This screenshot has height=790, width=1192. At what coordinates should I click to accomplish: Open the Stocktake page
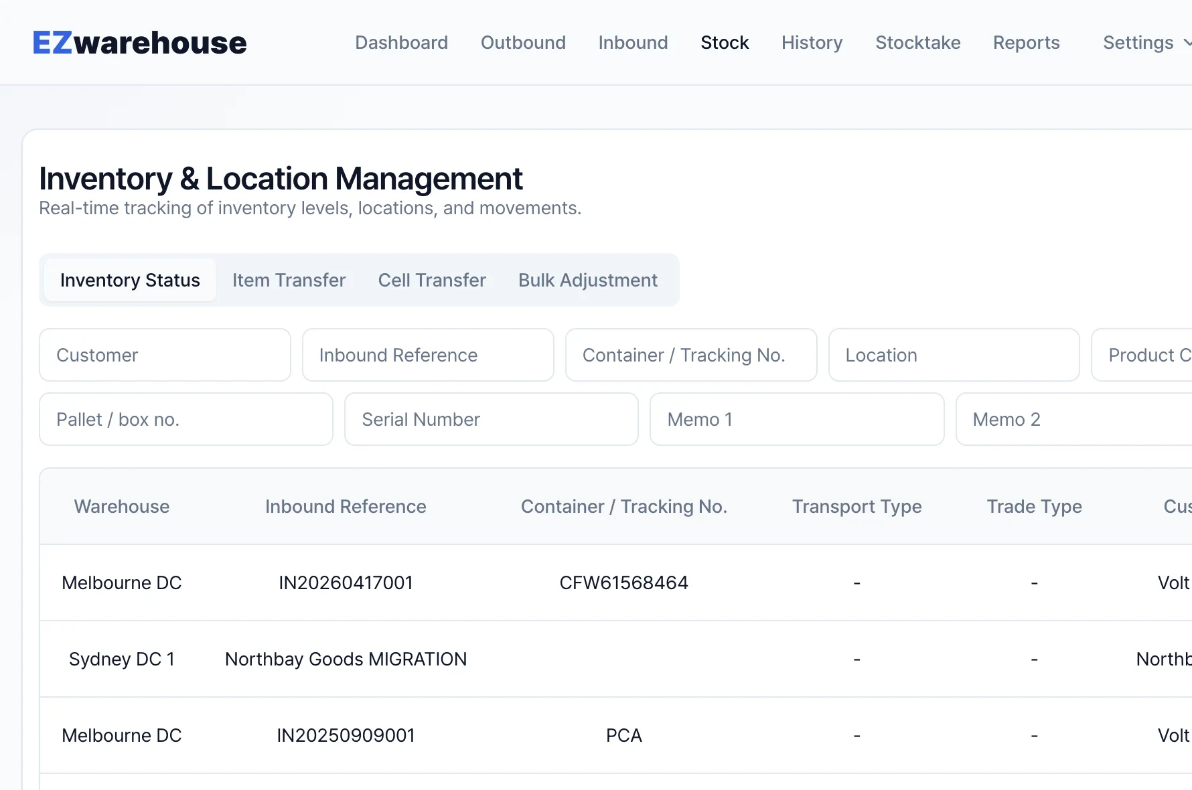917,43
